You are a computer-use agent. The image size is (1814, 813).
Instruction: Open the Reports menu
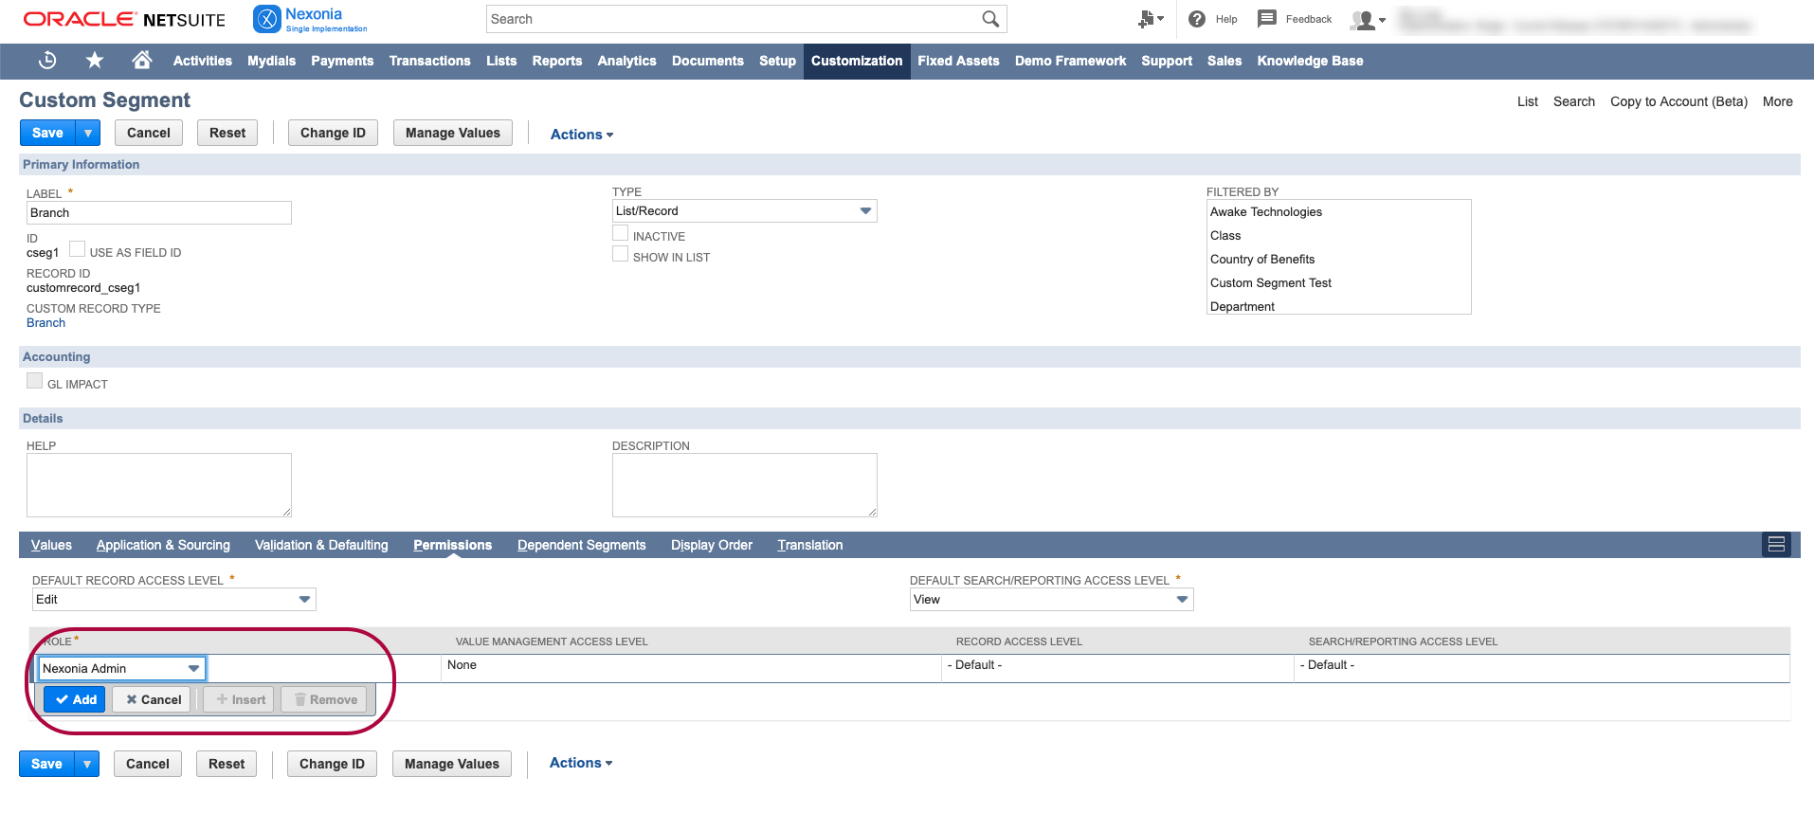[557, 61]
